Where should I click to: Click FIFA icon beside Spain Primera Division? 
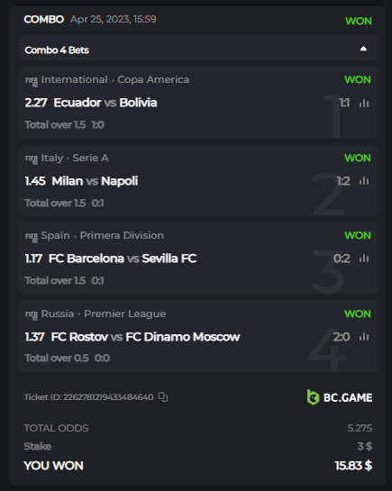pos(32,236)
